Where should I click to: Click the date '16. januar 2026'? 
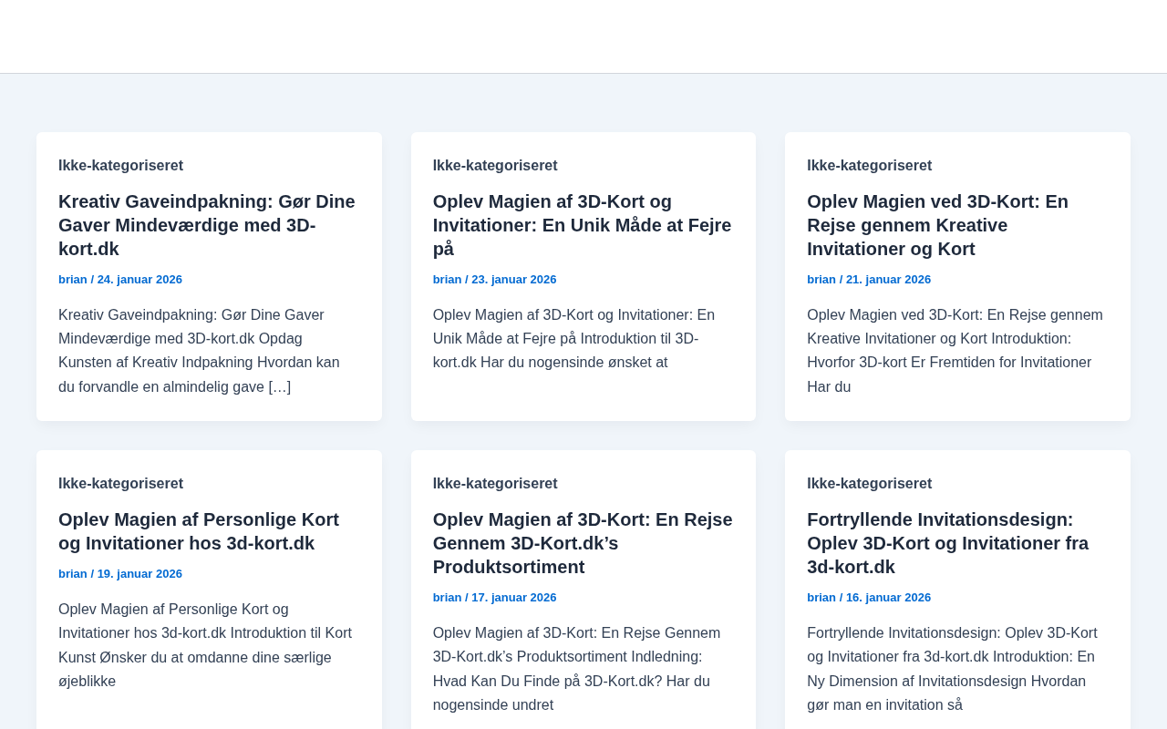888,598
